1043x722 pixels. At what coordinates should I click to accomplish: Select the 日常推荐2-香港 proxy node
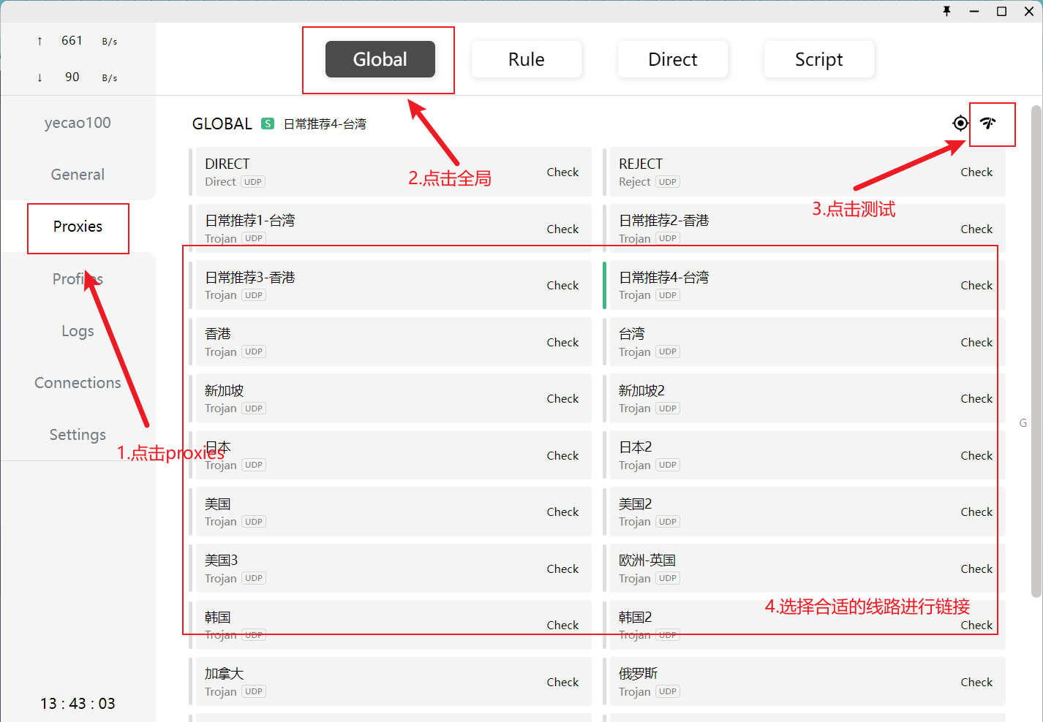coord(804,228)
